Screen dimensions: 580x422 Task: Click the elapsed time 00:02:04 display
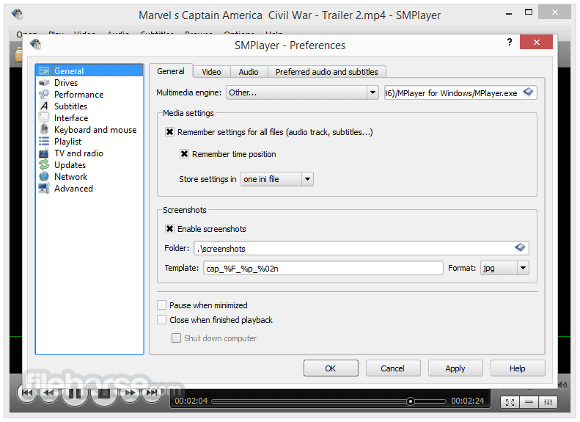(191, 401)
